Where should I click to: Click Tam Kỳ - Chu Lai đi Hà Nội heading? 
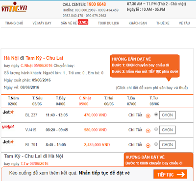(x=34, y=156)
